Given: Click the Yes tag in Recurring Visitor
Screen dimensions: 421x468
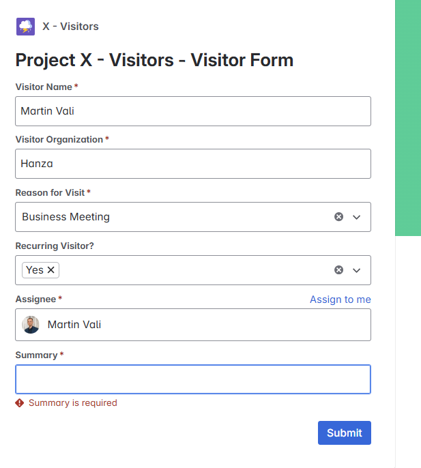Looking at the screenshot, I should click(35, 270).
